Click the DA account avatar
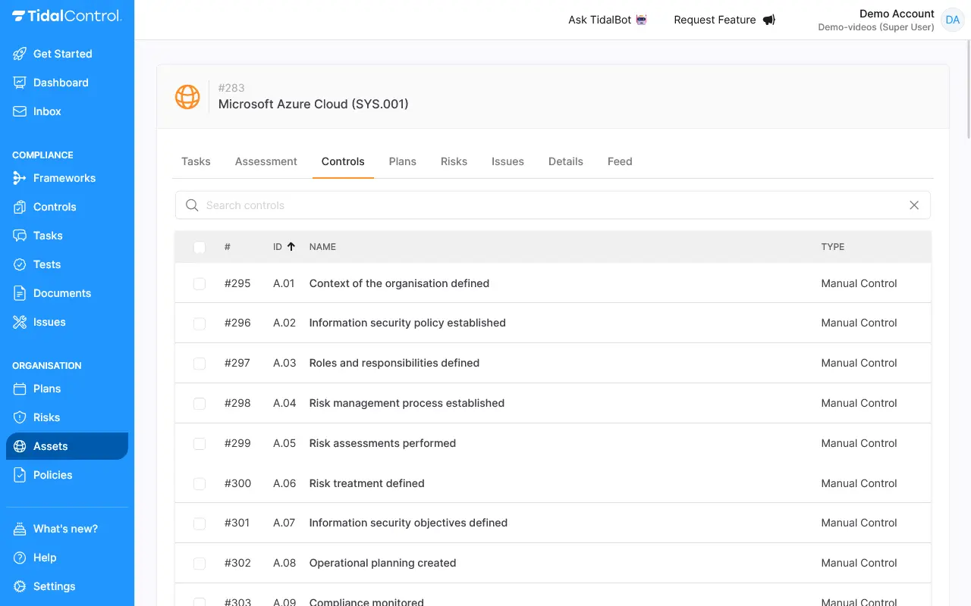The image size is (971, 606). (x=952, y=20)
